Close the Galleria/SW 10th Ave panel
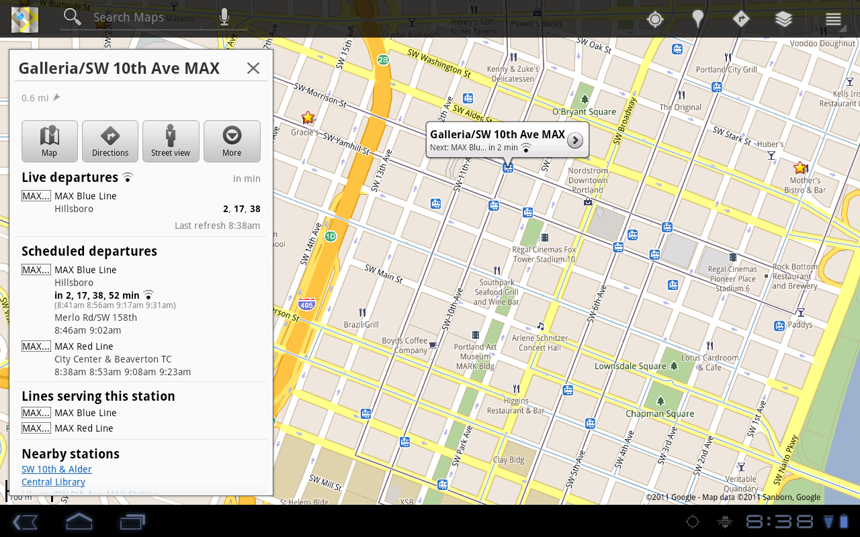This screenshot has width=860, height=537. pyautogui.click(x=253, y=68)
